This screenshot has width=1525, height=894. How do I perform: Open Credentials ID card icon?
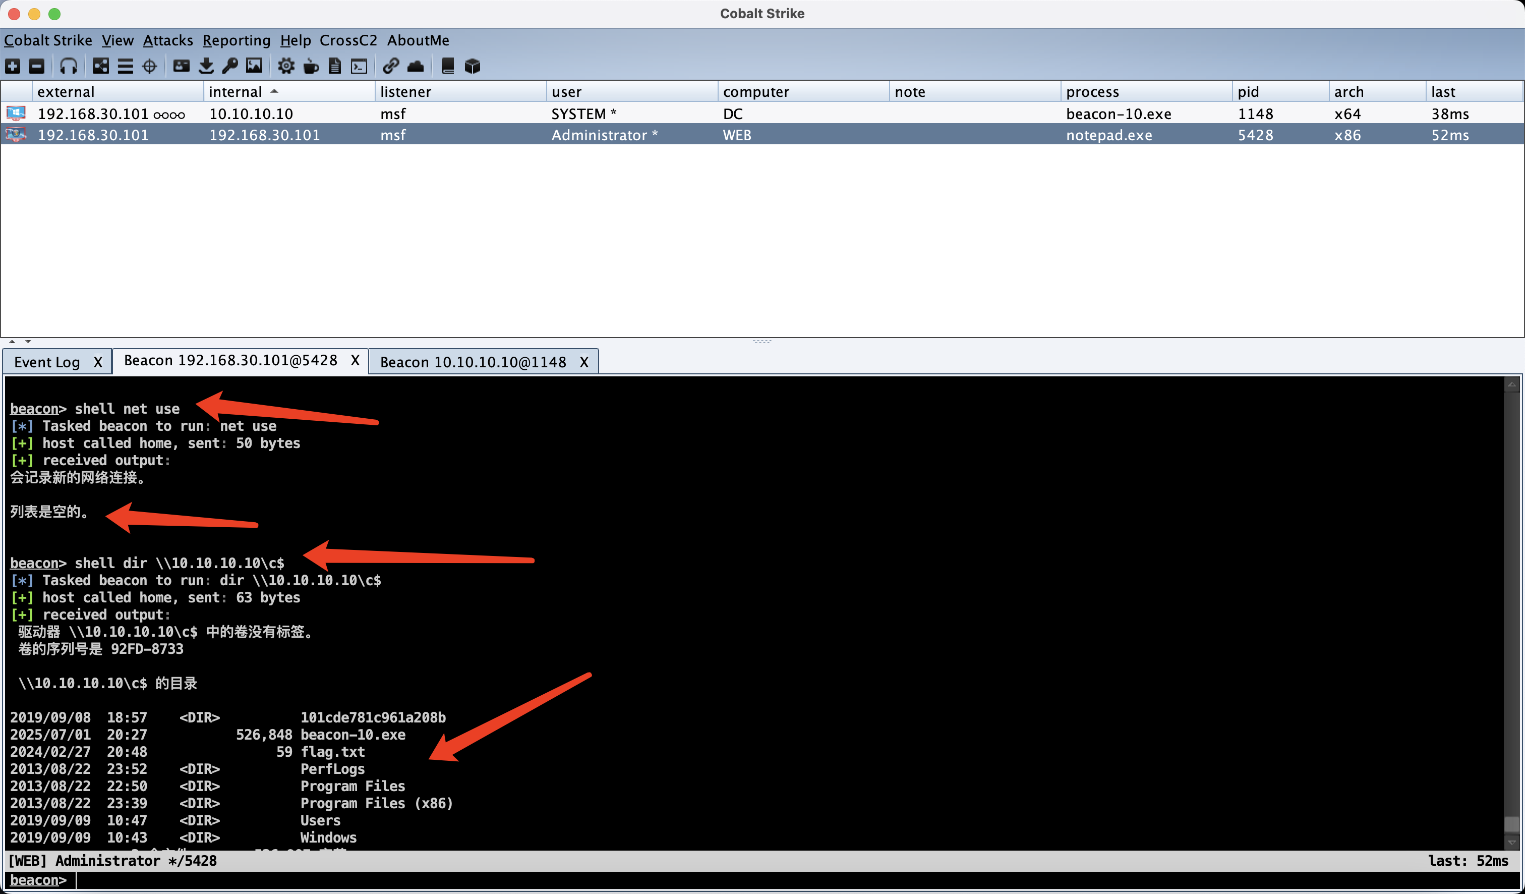click(181, 66)
